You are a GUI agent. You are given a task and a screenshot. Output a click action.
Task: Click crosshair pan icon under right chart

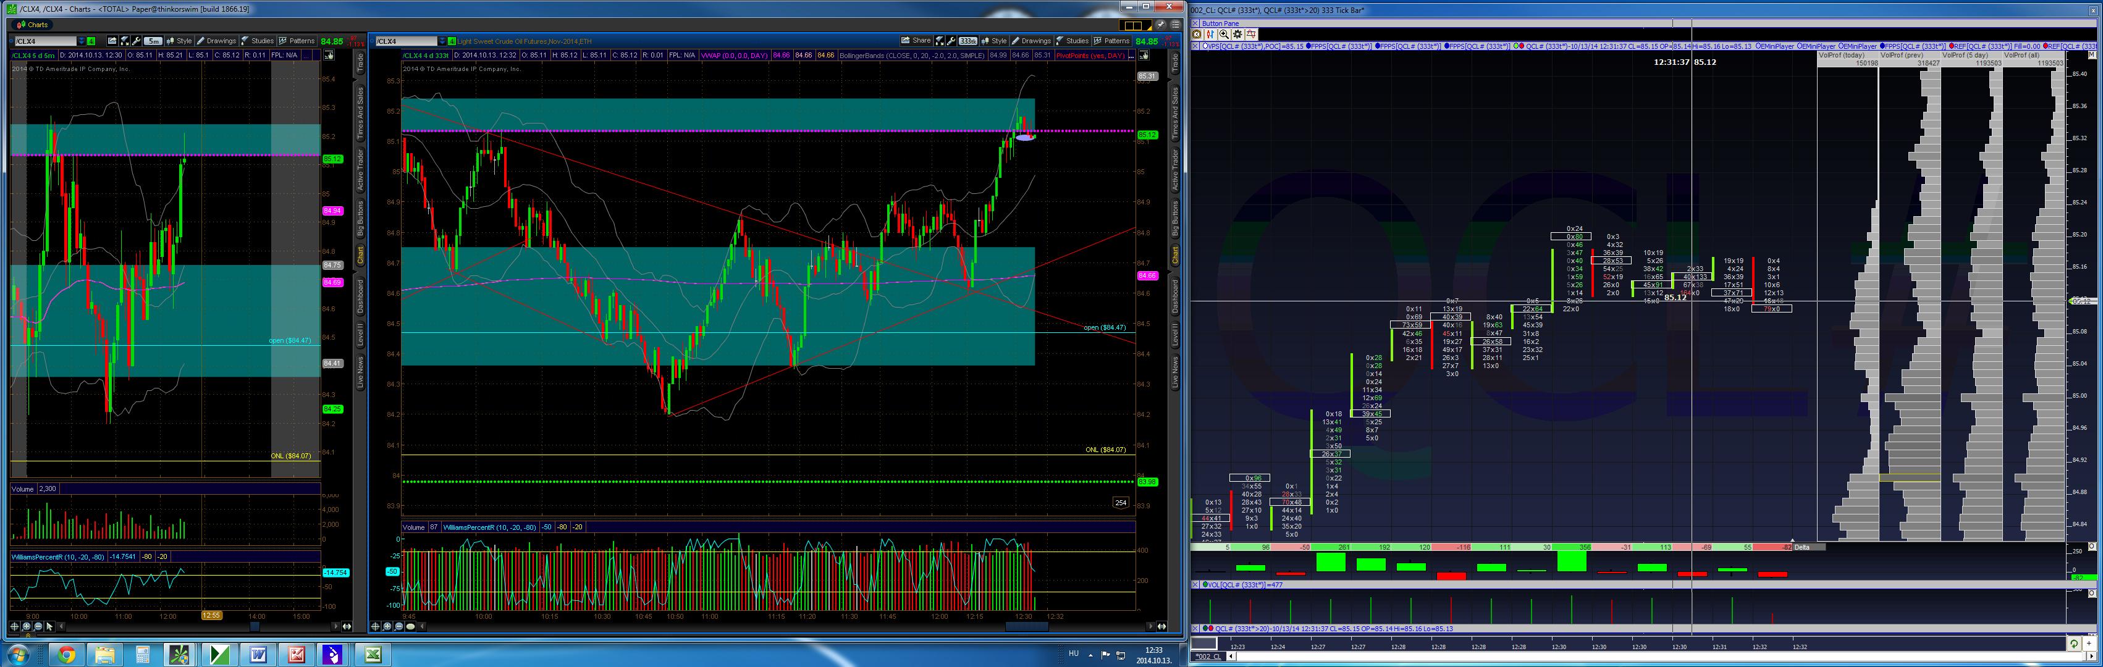376,626
